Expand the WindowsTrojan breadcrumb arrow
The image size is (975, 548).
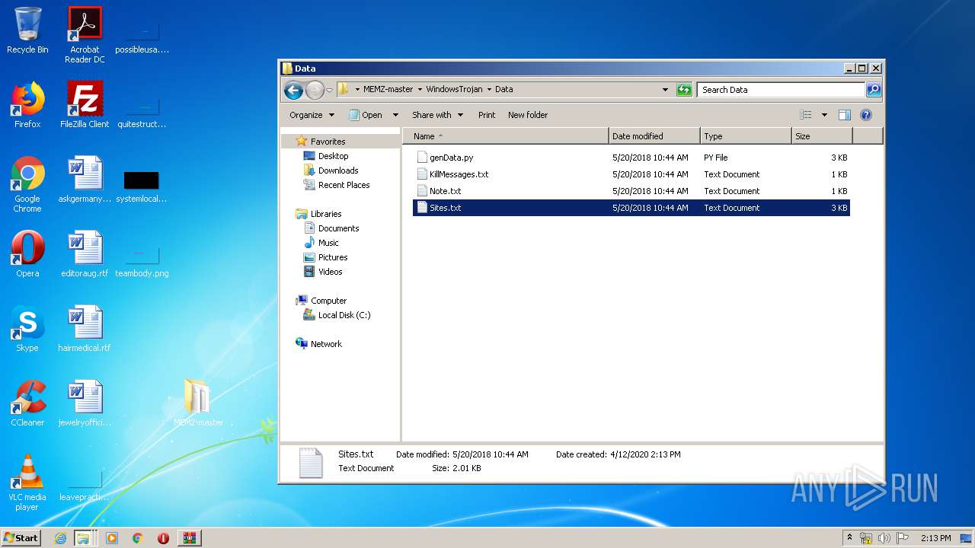pos(489,89)
